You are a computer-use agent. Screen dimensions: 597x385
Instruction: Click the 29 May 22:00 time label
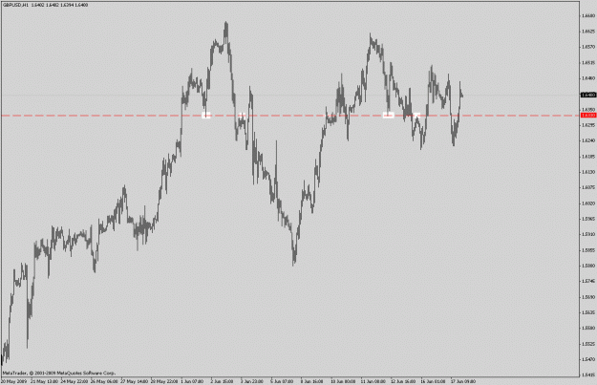164,381
